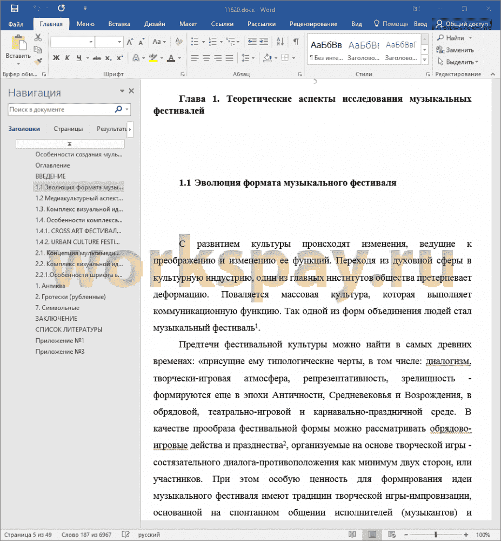
Task: Toggle subscript formatting
Action: click(108, 58)
